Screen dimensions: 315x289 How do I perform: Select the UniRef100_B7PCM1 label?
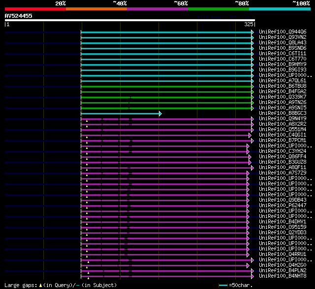click(283, 140)
